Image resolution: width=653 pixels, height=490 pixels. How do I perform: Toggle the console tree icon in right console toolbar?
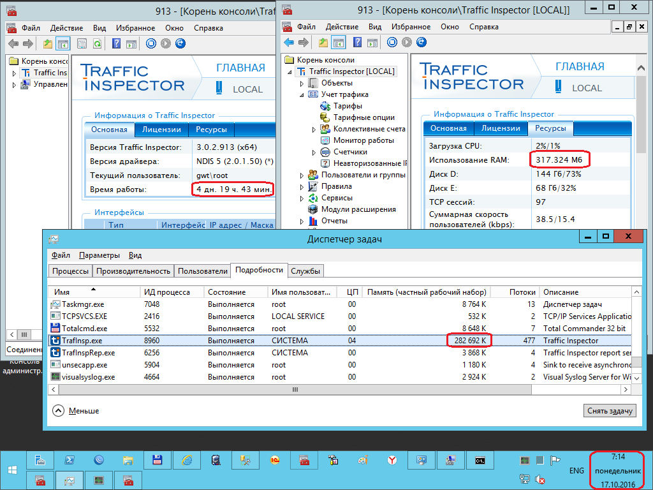[338, 42]
